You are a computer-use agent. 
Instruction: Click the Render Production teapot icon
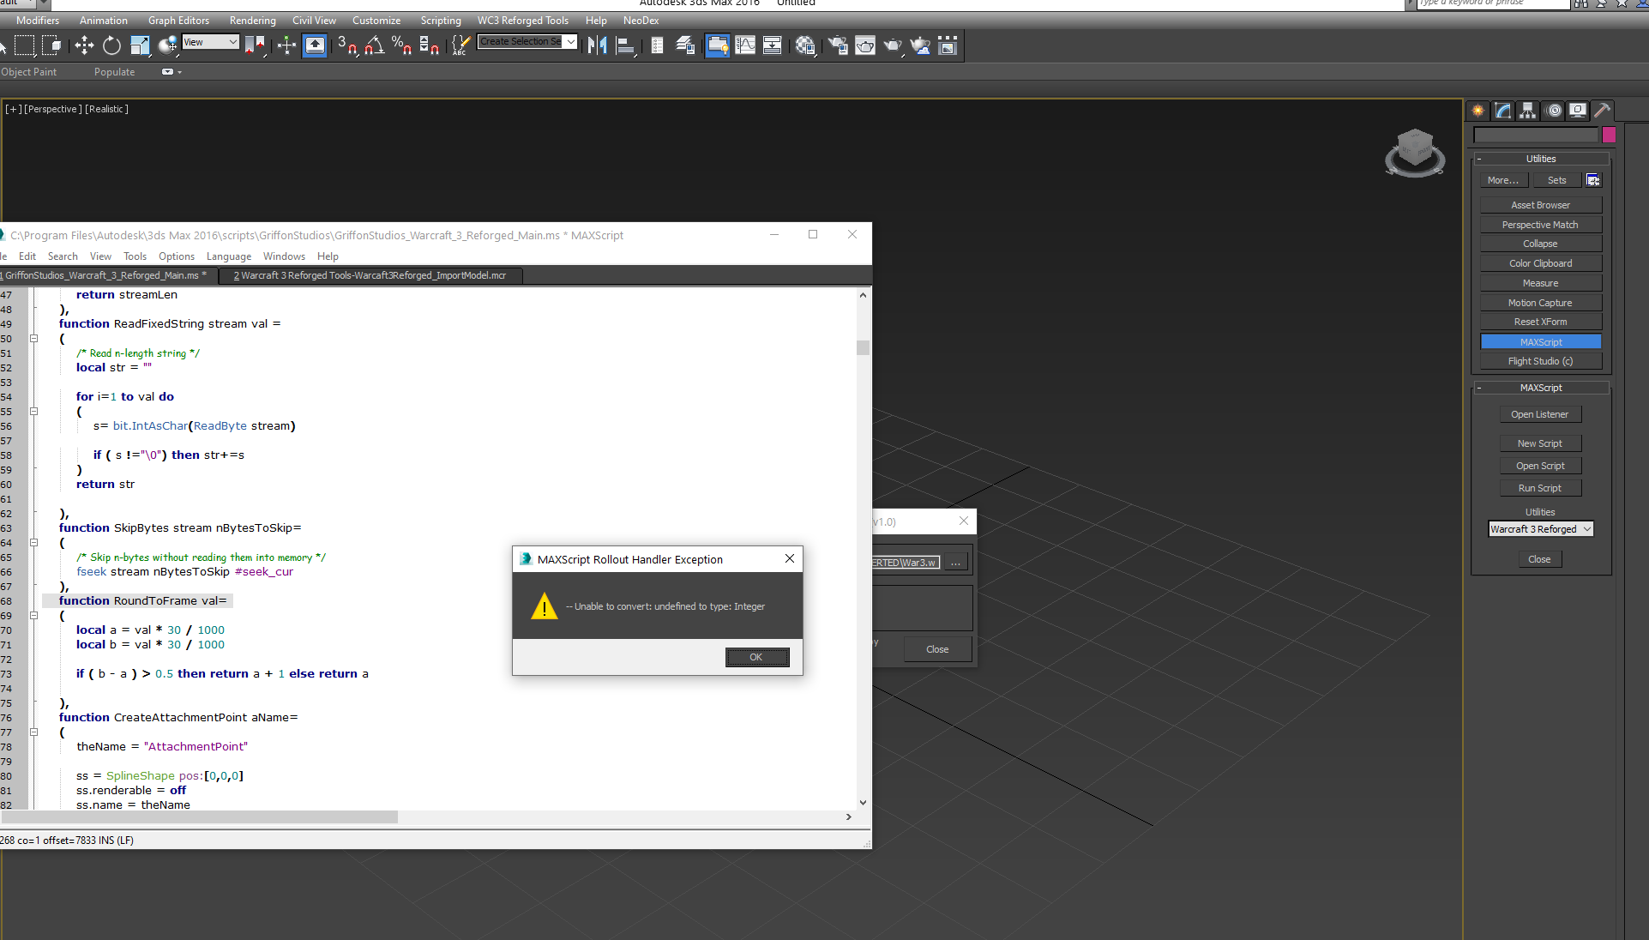coord(893,45)
